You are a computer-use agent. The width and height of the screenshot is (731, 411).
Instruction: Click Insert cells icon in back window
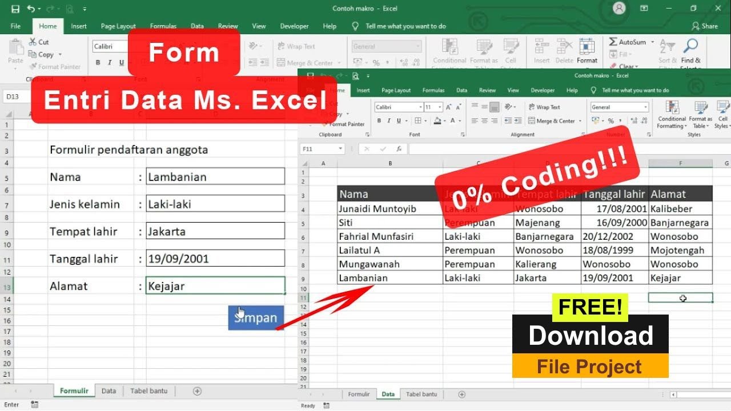[x=542, y=47]
